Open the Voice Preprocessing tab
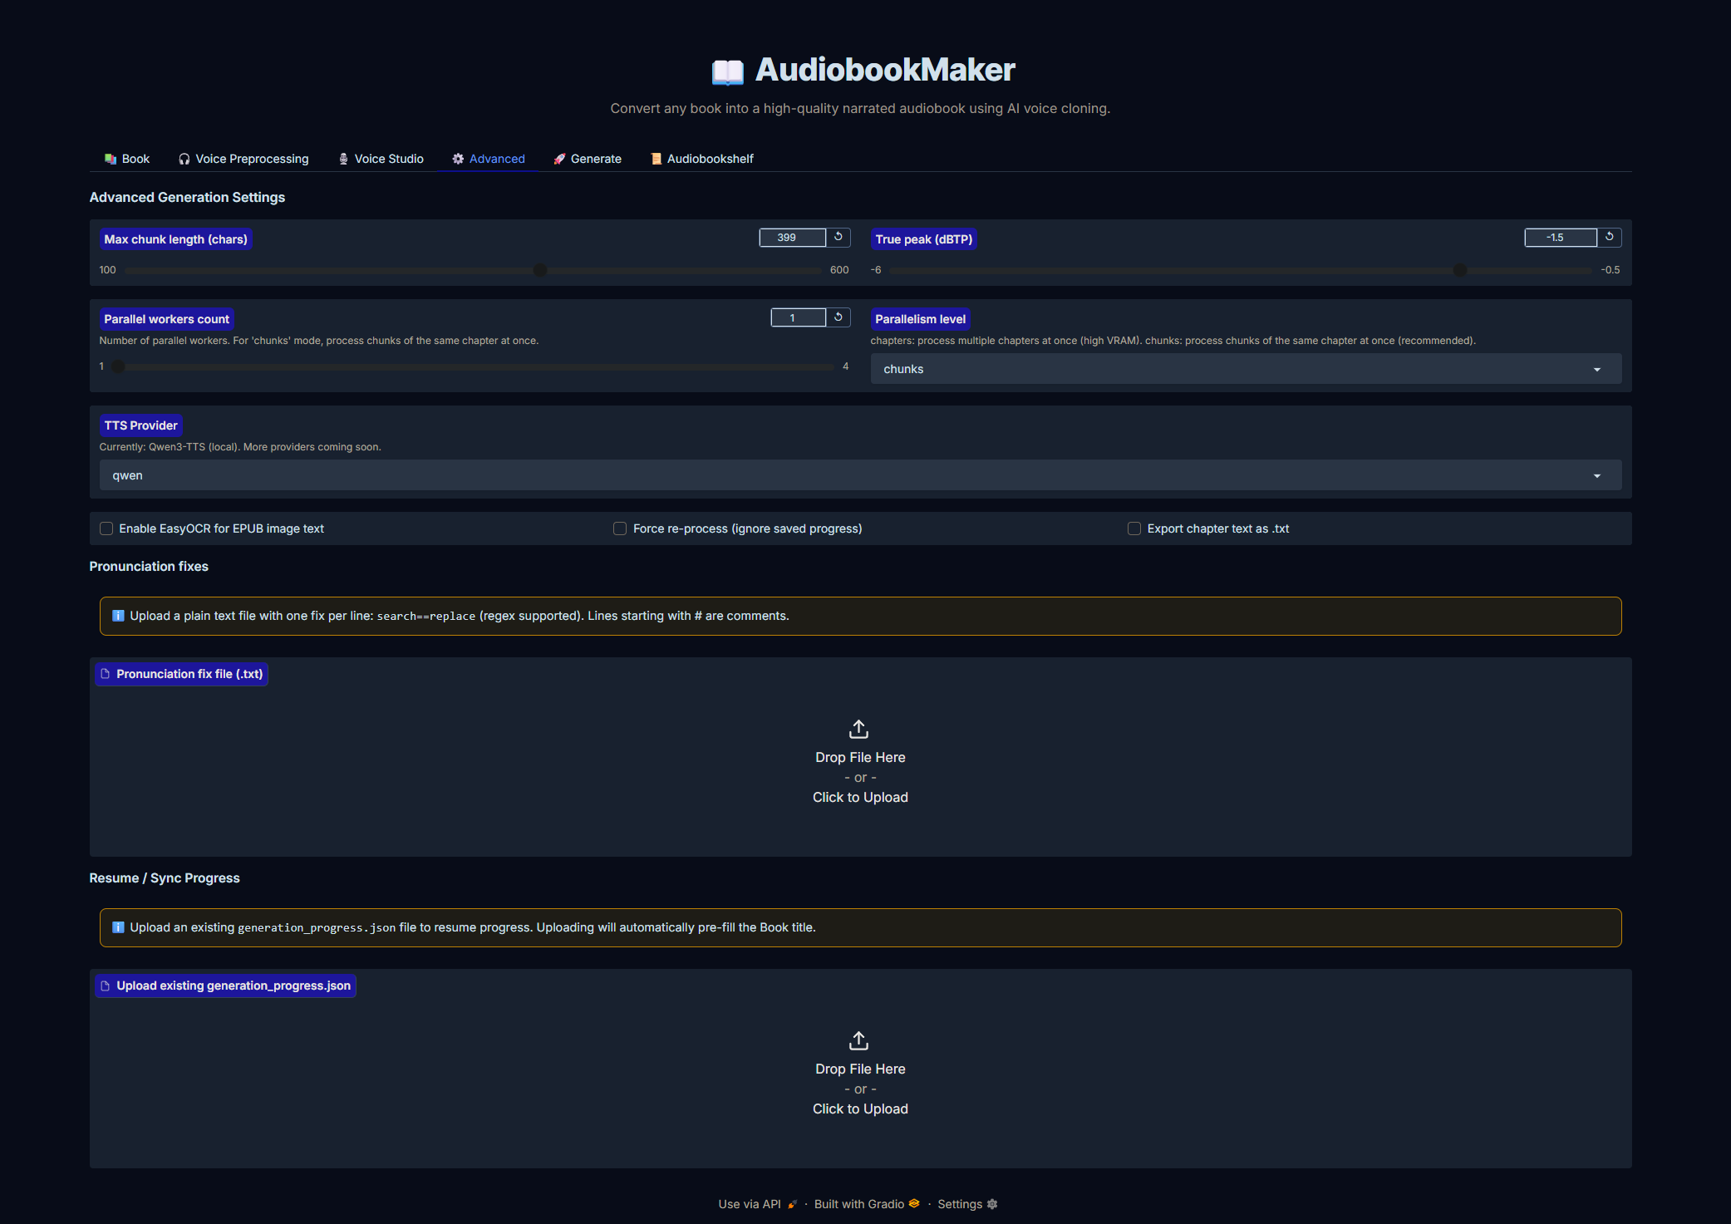This screenshot has height=1224, width=1731. click(x=243, y=159)
